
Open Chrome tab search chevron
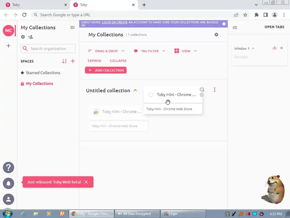(x=256, y=5)
